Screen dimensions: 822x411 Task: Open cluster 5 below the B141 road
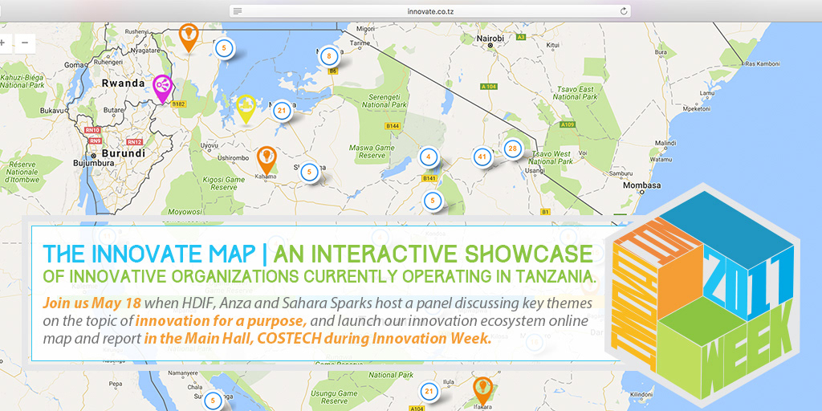(433, 200)
